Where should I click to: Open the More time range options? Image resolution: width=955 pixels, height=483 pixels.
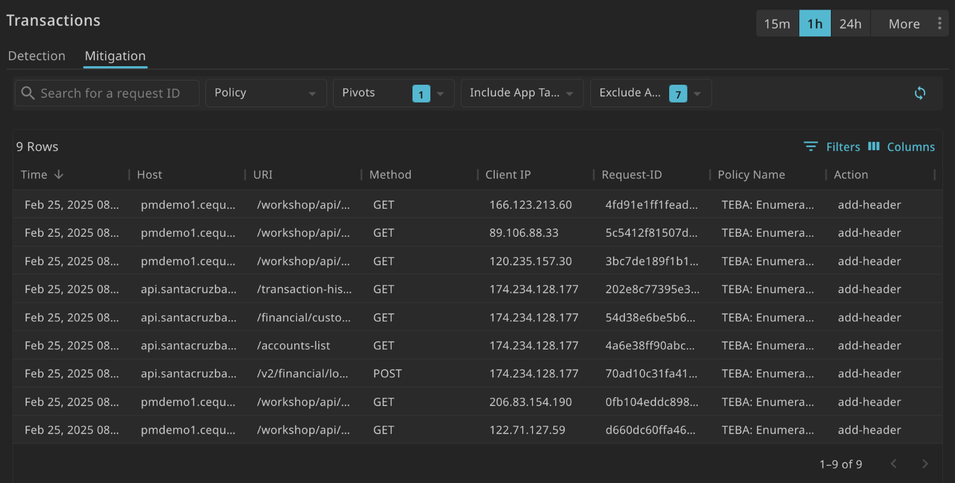pyautogui.click(x=904, y=24)
